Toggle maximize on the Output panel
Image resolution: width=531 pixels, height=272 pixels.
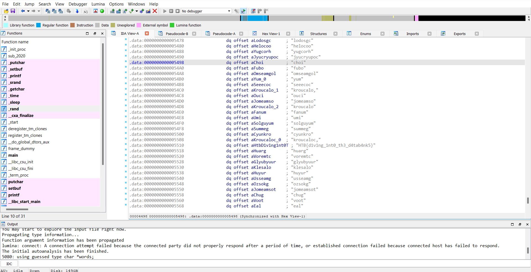(512, 224)
